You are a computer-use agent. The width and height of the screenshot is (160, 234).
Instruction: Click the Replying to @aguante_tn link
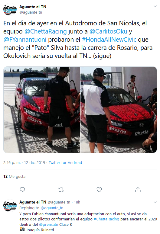point(41,208)
